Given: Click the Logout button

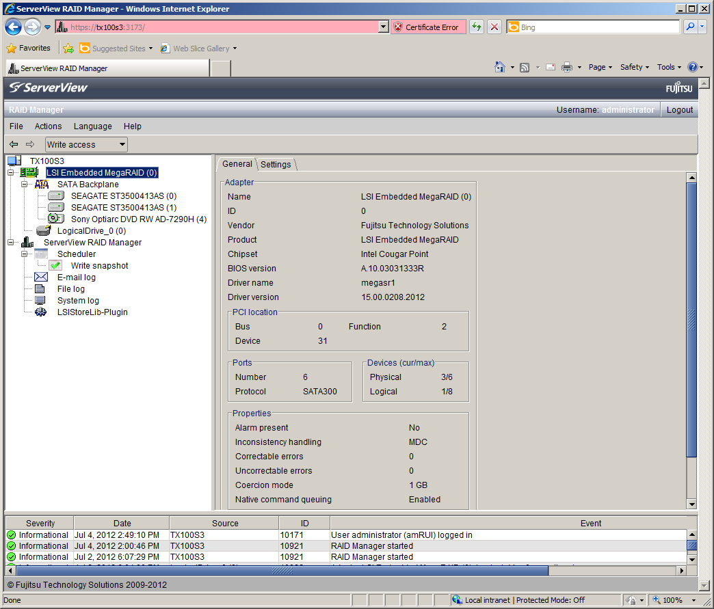Looking at the screenshot, I should pos(679,109).
